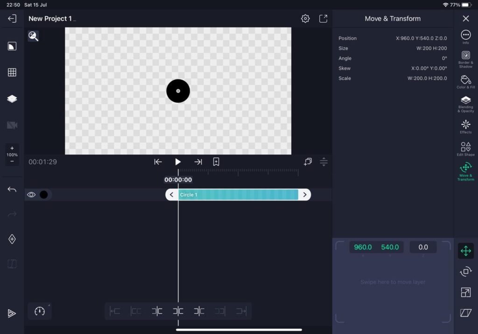Tap right chevron on Circle 1 clip
This screenshot has width=478, height=334.
point(304,195)
